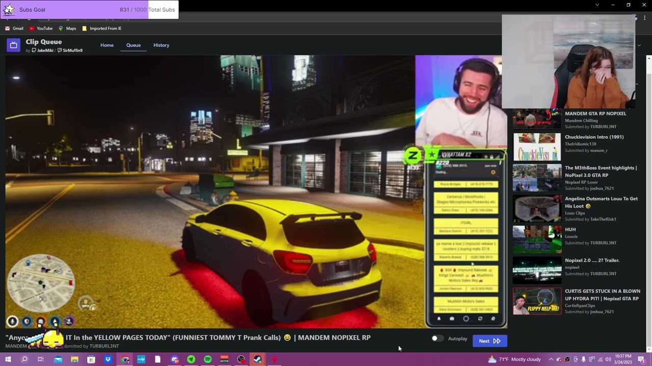This screenshot has width=652, height=366.
Task: Open the browser tab search chevron
Action: (597, 5)
